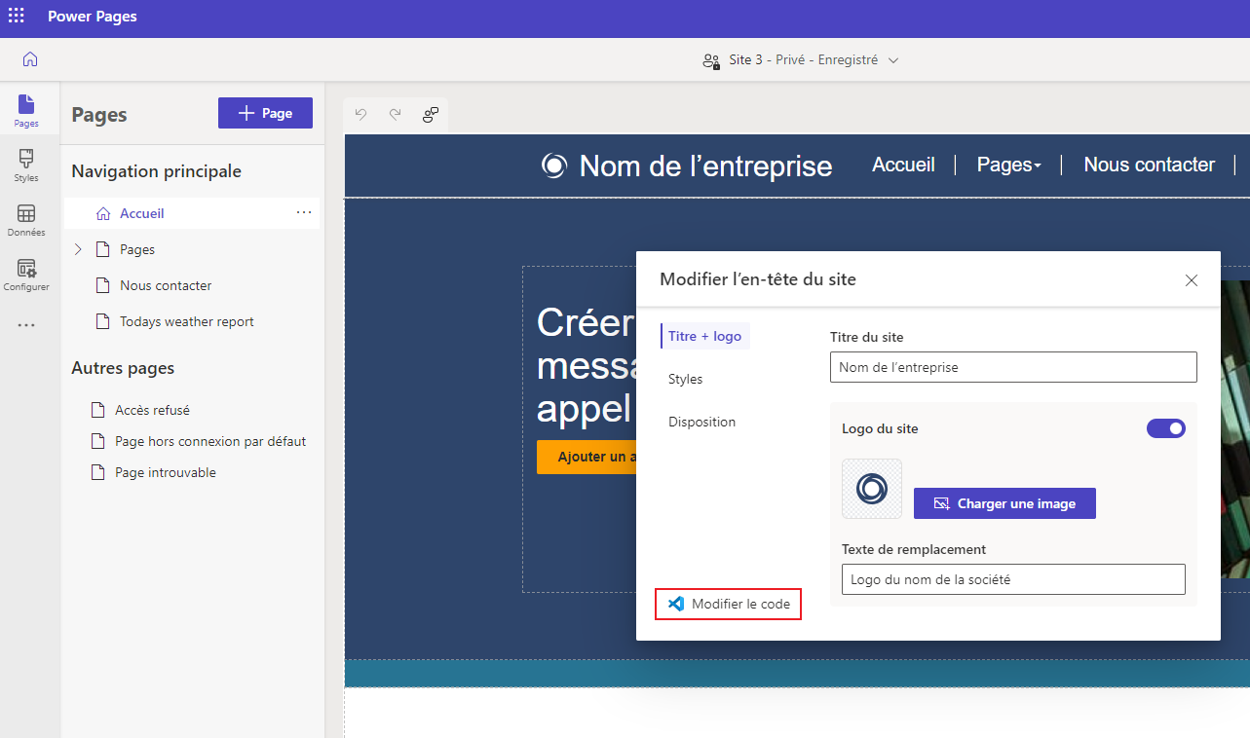Click the Redo icon above the canvas
The width and height of the screenshot is (1250, 738).
[x=395, y=114]
